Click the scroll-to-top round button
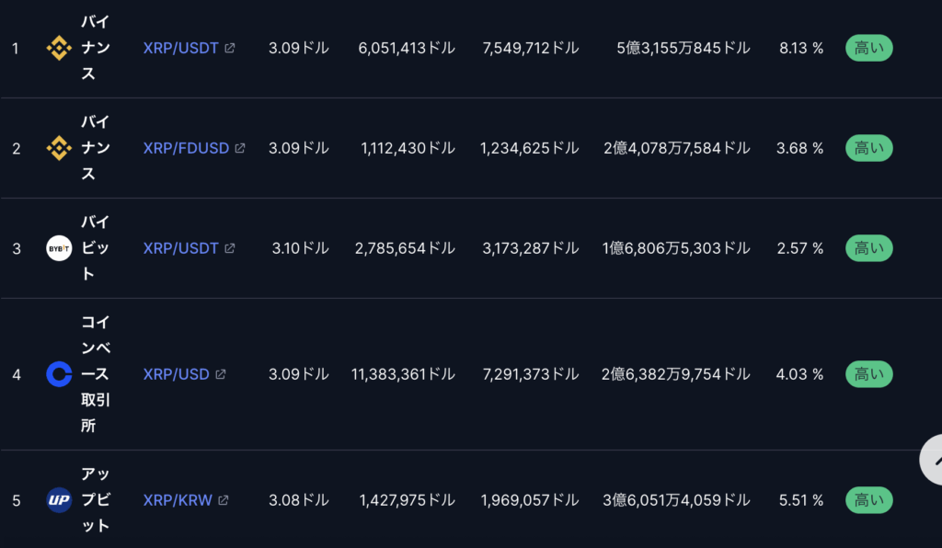Screen dimensions: 942x548 tap(932, 460)
